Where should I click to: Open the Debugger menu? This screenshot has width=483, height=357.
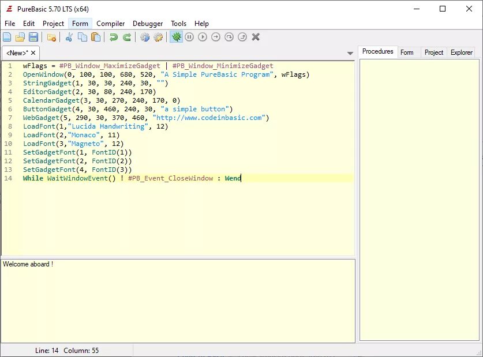(x=148, y=24)
